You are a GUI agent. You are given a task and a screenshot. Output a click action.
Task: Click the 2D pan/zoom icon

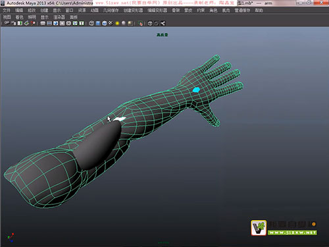[x=33, y=23]
